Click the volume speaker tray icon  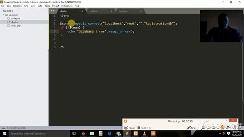[224, 134]
